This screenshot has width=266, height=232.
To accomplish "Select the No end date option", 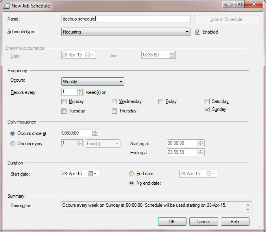I will click(x=131, y=183).
